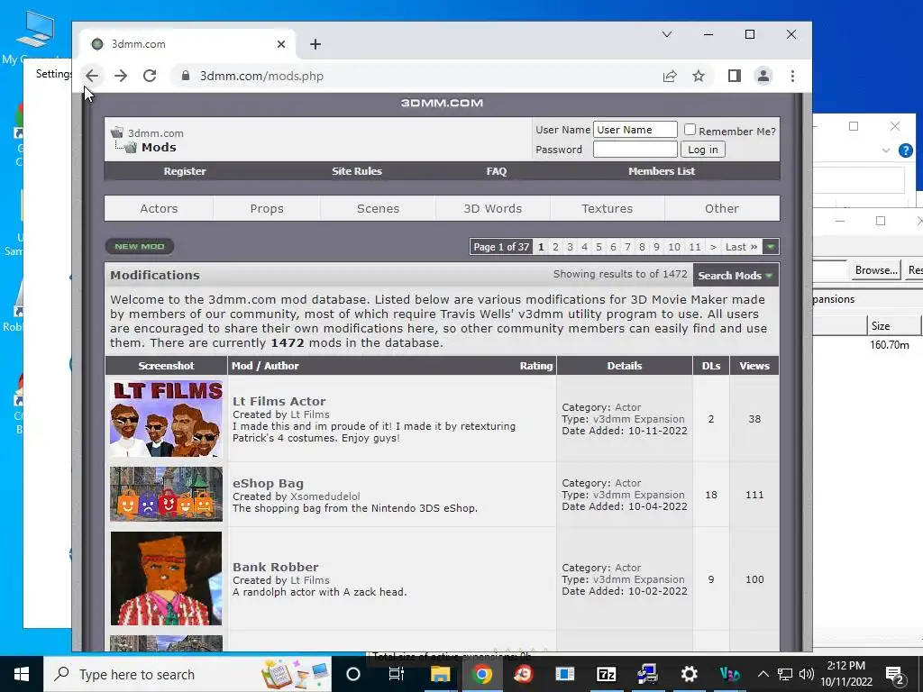
Task: Open the v3dmm taskbar icon
Action: (729, 674)
